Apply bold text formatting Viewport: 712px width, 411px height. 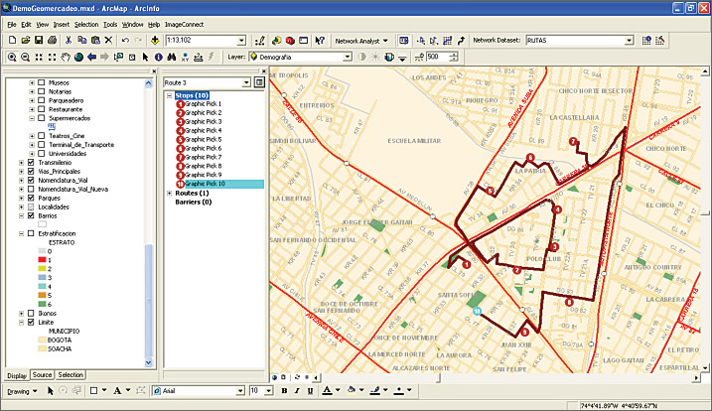(284, 390)
